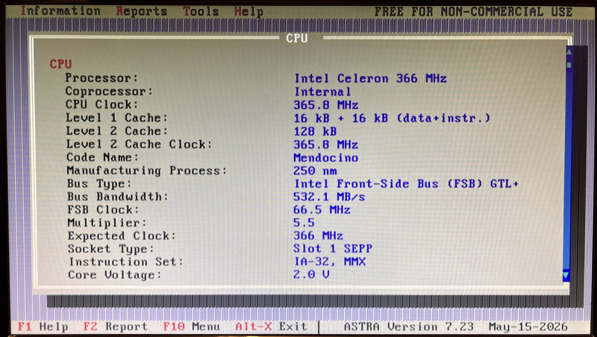
Task: Click the F2 Report shortcut
Action: (116, 327)
